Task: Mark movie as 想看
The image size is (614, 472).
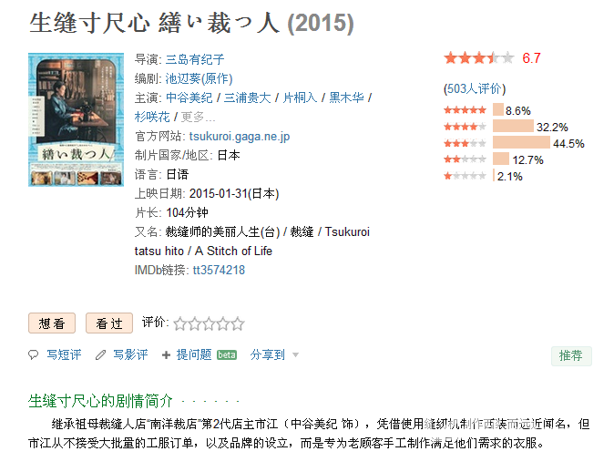Action: point(52,323)
